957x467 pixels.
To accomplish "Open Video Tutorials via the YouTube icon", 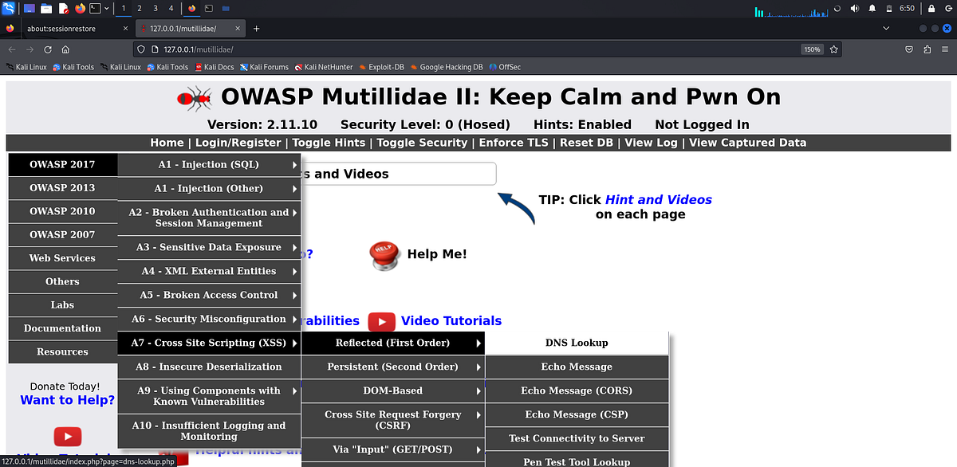I will click(381, 321).
